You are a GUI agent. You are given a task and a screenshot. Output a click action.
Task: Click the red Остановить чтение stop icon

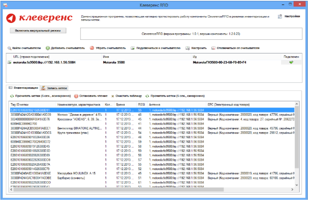(76, 96)
